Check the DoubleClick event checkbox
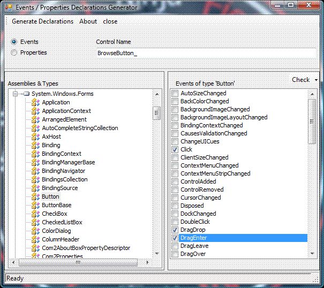Viewport: 324px width, 288px height. (175, 222)
